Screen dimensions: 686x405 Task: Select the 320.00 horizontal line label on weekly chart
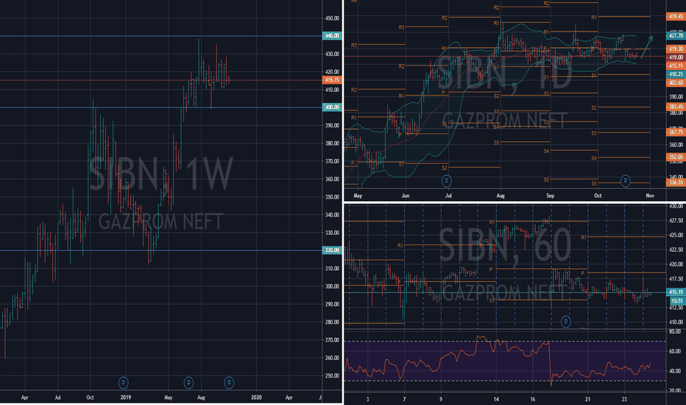click(332, 250)
